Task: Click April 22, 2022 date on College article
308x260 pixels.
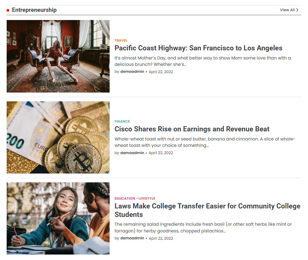Action: [161, 238]
